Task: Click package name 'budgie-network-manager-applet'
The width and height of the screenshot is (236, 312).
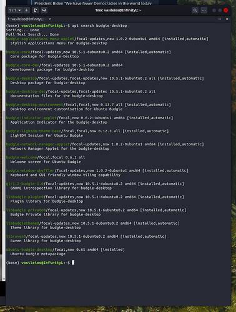Action: (38, 144)
